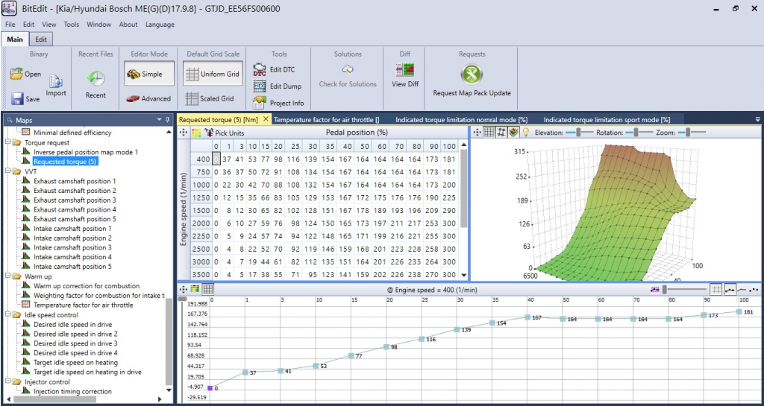The image size is (764, 406).
Task: Select Scaled Grid scale
Action: click(210, 98)
